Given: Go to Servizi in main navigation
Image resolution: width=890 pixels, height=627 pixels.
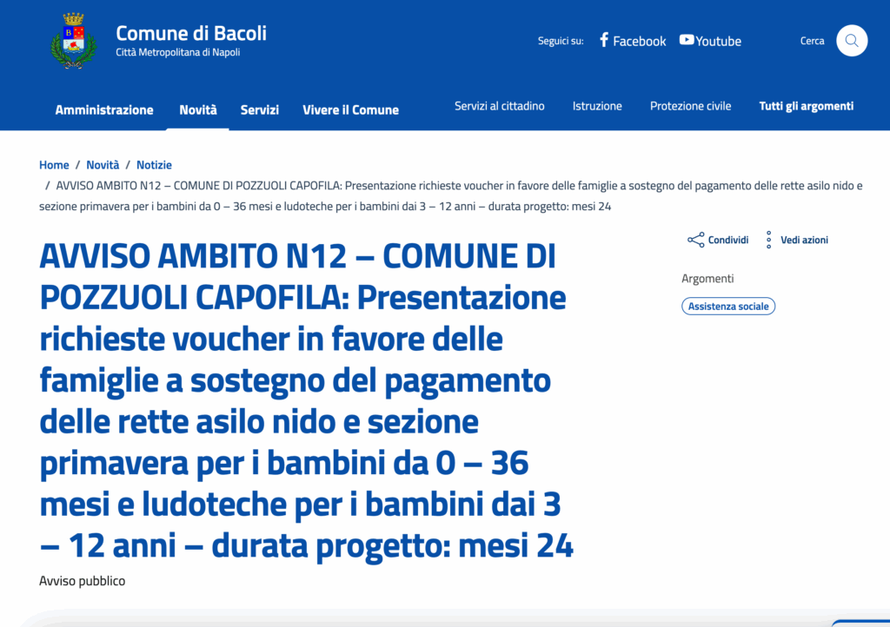Looking at the screenshot, I should tap(260, 109).
